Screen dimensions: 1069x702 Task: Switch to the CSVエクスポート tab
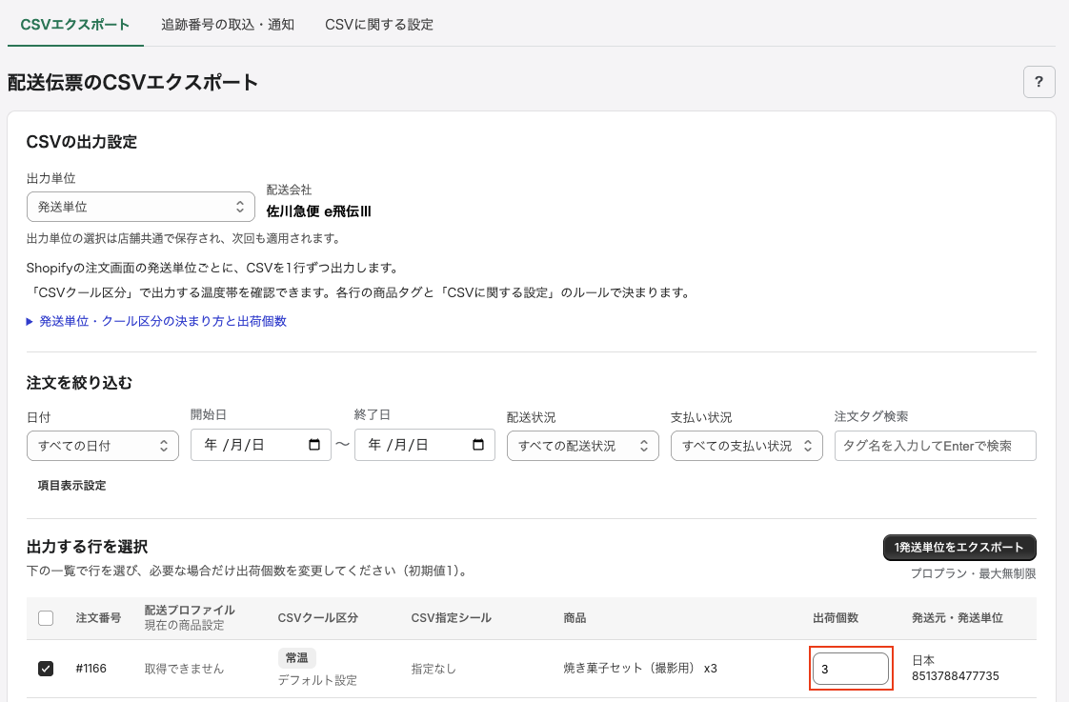[x=75, y=25]
